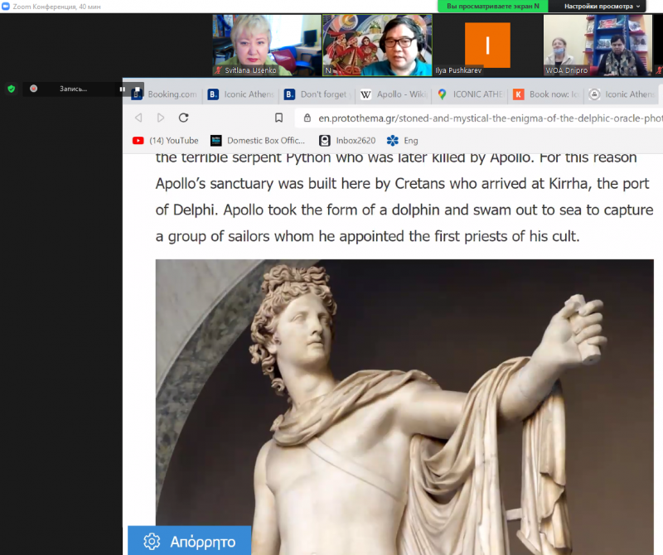Switch to the ICONIC ATHENS maps tab
The image size is (663, 555).
coord(470,94)
